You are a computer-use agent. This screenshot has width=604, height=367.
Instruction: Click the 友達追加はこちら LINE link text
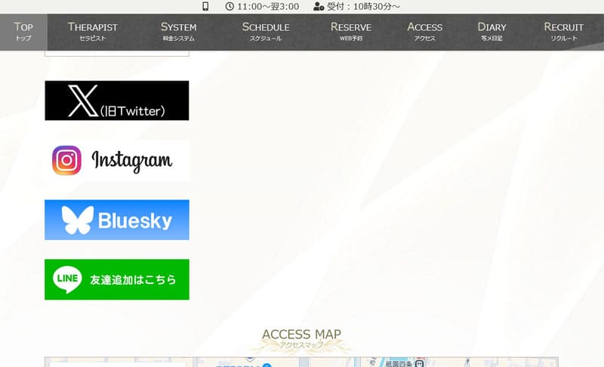click(133, 280)
